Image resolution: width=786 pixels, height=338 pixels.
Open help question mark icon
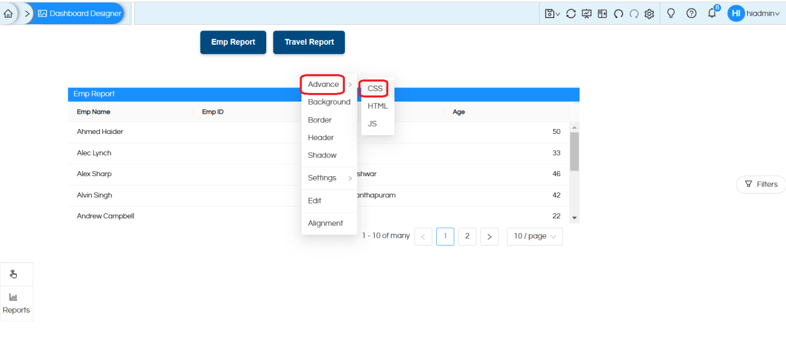pos(692,13)
